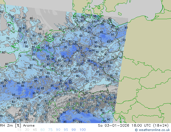Click legend value 60 in the color scale
Viewport: 171px width, 132px height.
pyautogui.click(x=43, y=130)
